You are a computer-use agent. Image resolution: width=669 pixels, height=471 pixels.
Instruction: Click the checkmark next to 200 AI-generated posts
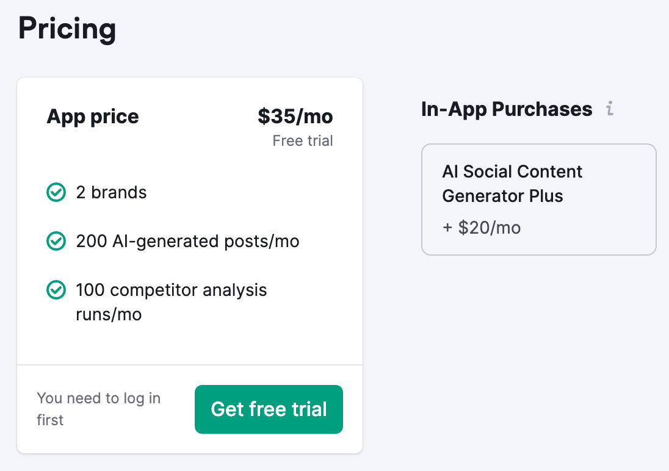pyautogui.click(x=56, y=241)
